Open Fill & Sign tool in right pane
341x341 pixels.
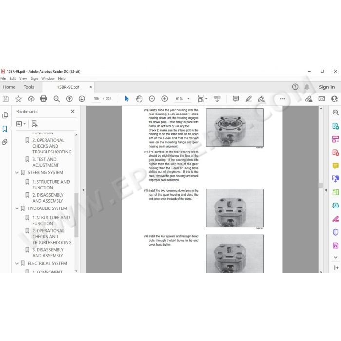(x=335, y=219)
